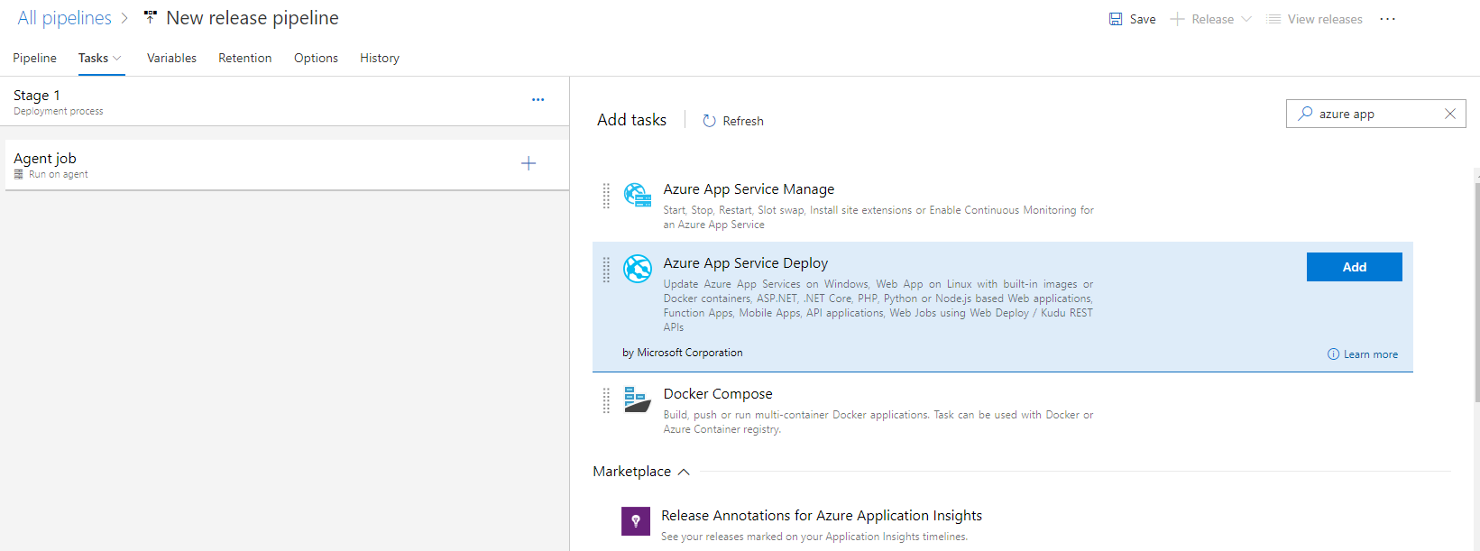Clear the azure app search with the X

coord(1450,114)
